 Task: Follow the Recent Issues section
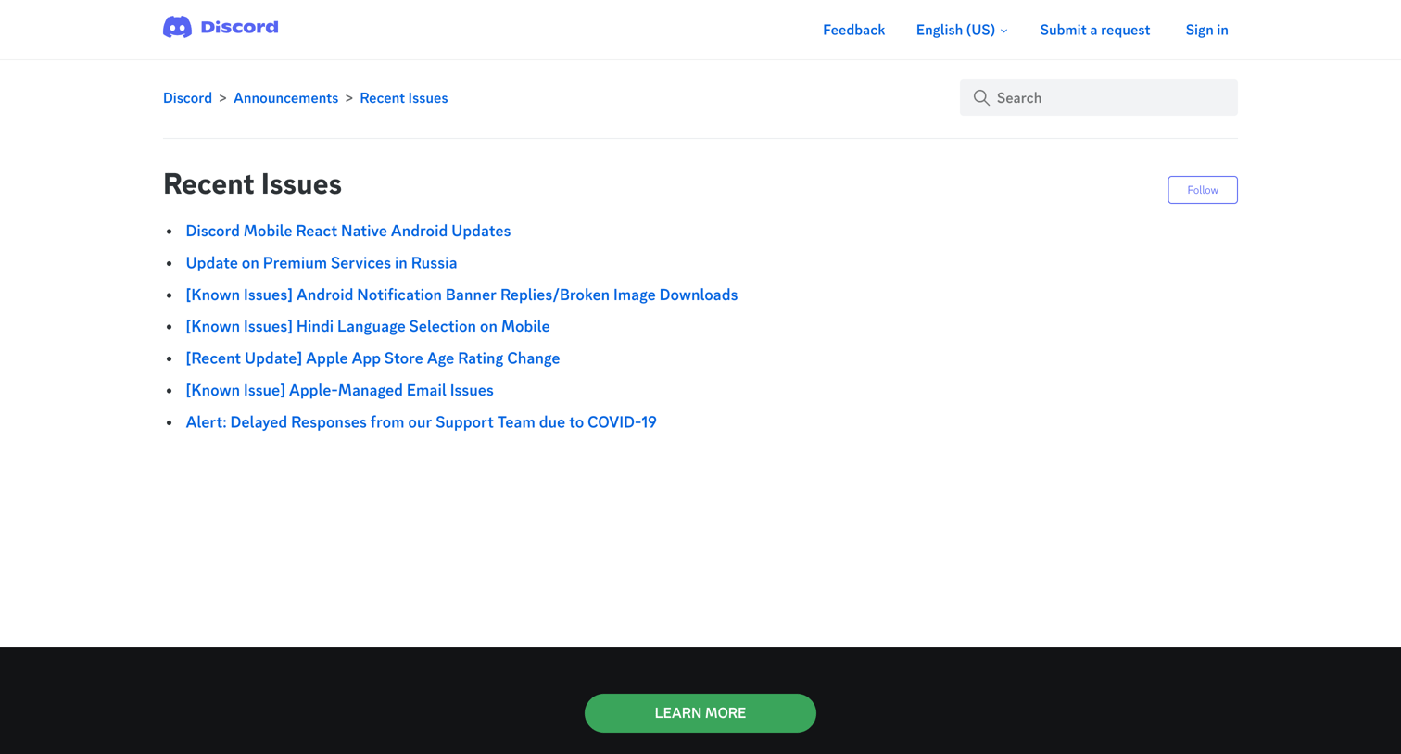click(1203, 190)
